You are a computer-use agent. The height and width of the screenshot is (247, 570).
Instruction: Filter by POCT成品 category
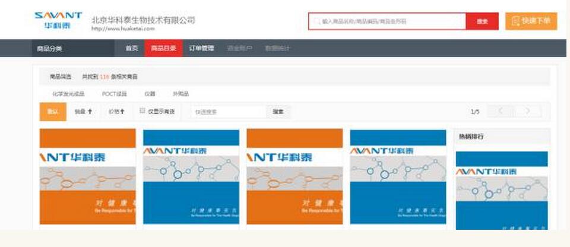coord(114,94)
